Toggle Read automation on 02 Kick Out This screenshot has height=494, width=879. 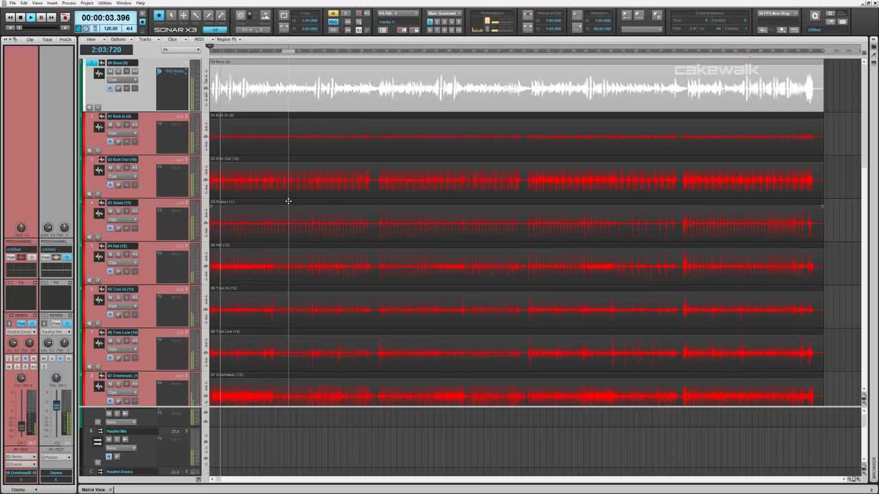click(x=110, y=185)
